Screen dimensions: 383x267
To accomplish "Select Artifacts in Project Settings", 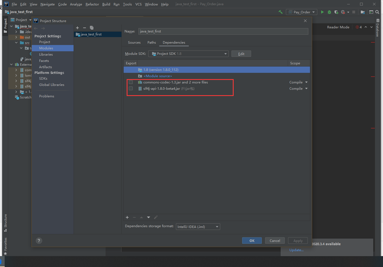I will (x=45, y=67).
